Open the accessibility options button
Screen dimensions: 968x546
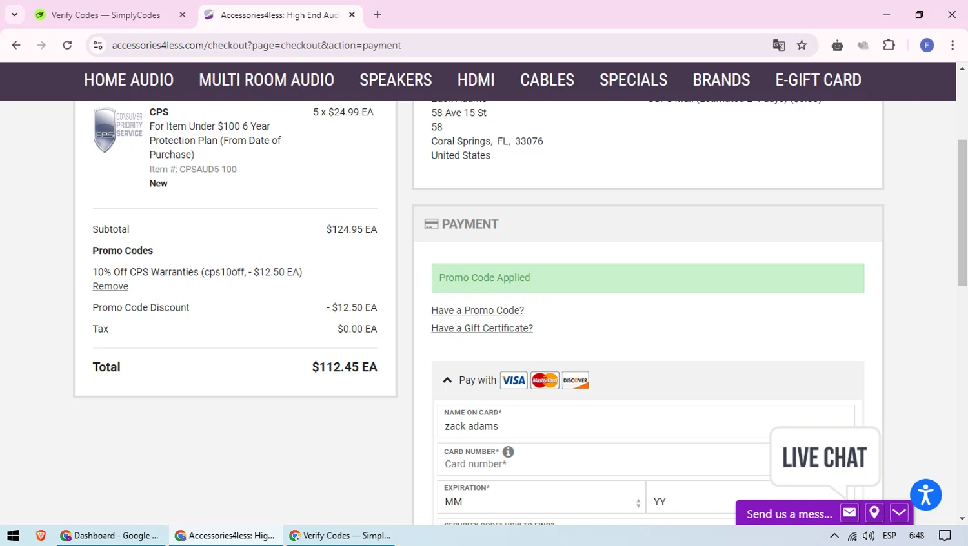pyautogui.click(x=926, y=495)
